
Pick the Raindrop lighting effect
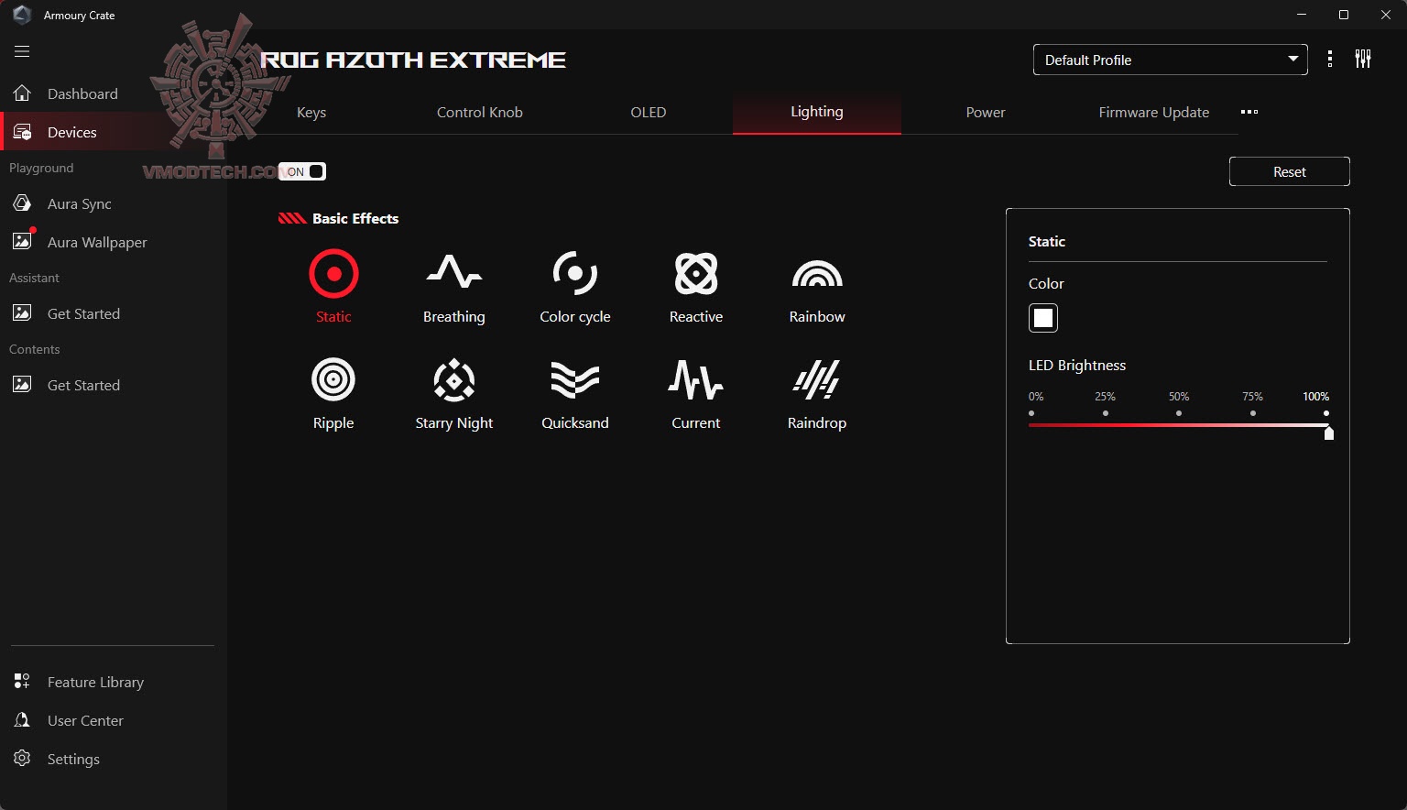(x=817, y=393)
